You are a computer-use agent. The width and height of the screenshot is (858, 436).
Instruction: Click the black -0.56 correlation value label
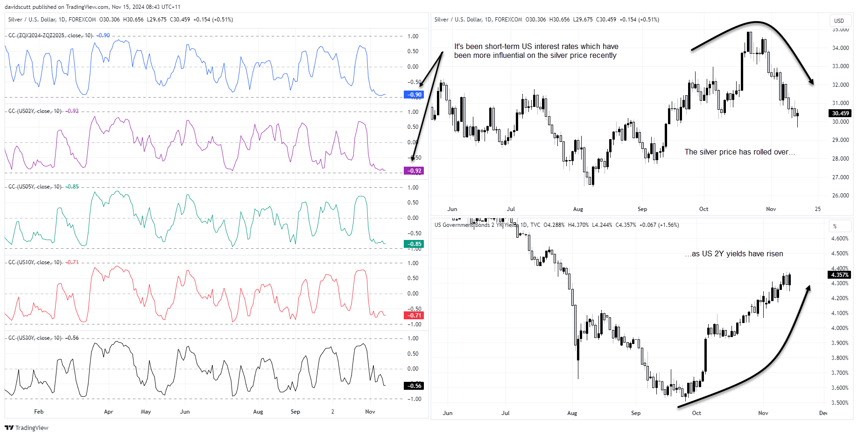tap(414, 386)
